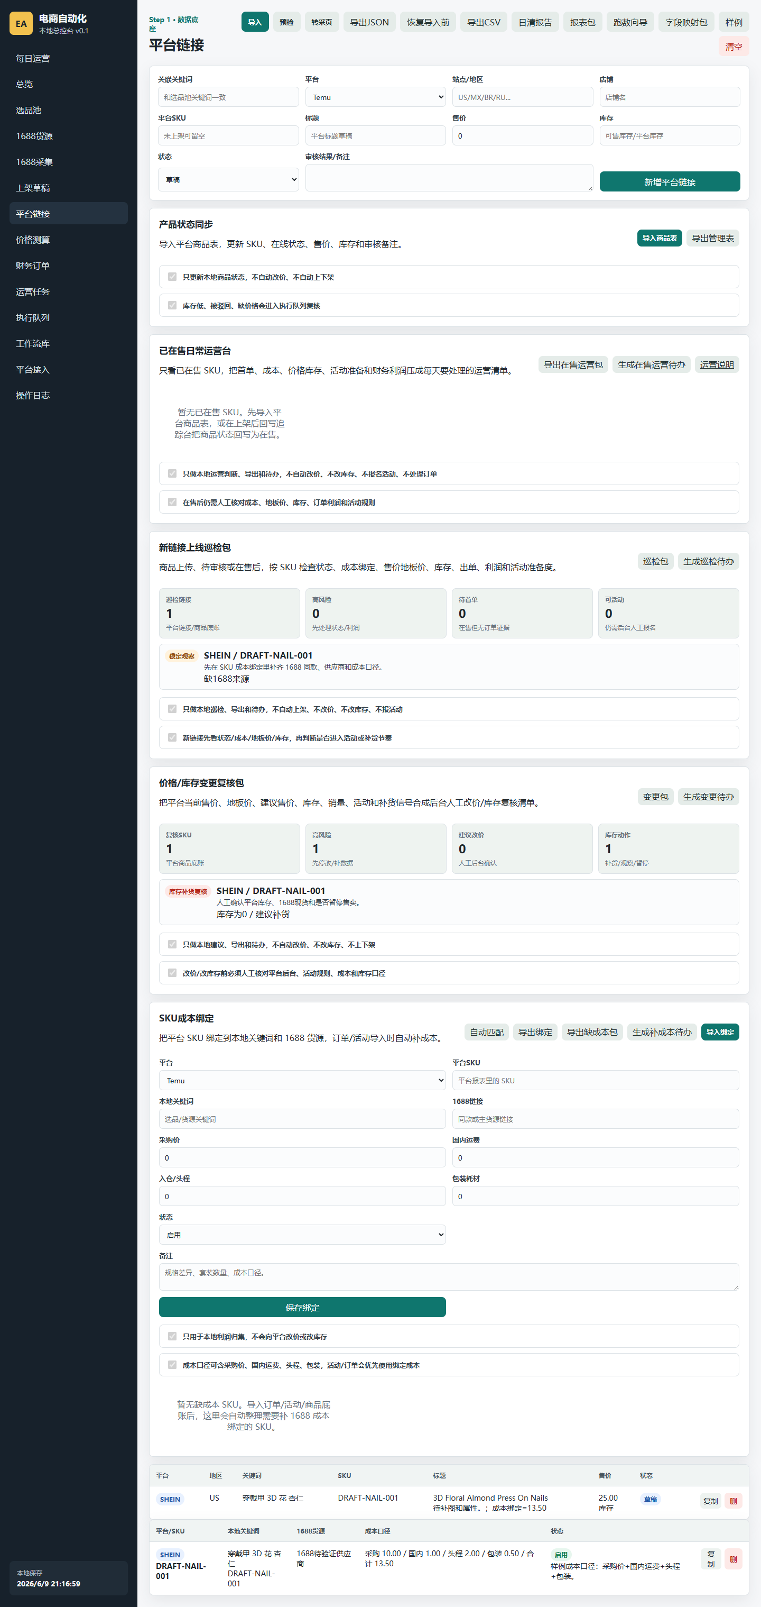
Task: Open 操作日志 sidebar page
Action: coord(69,395)
